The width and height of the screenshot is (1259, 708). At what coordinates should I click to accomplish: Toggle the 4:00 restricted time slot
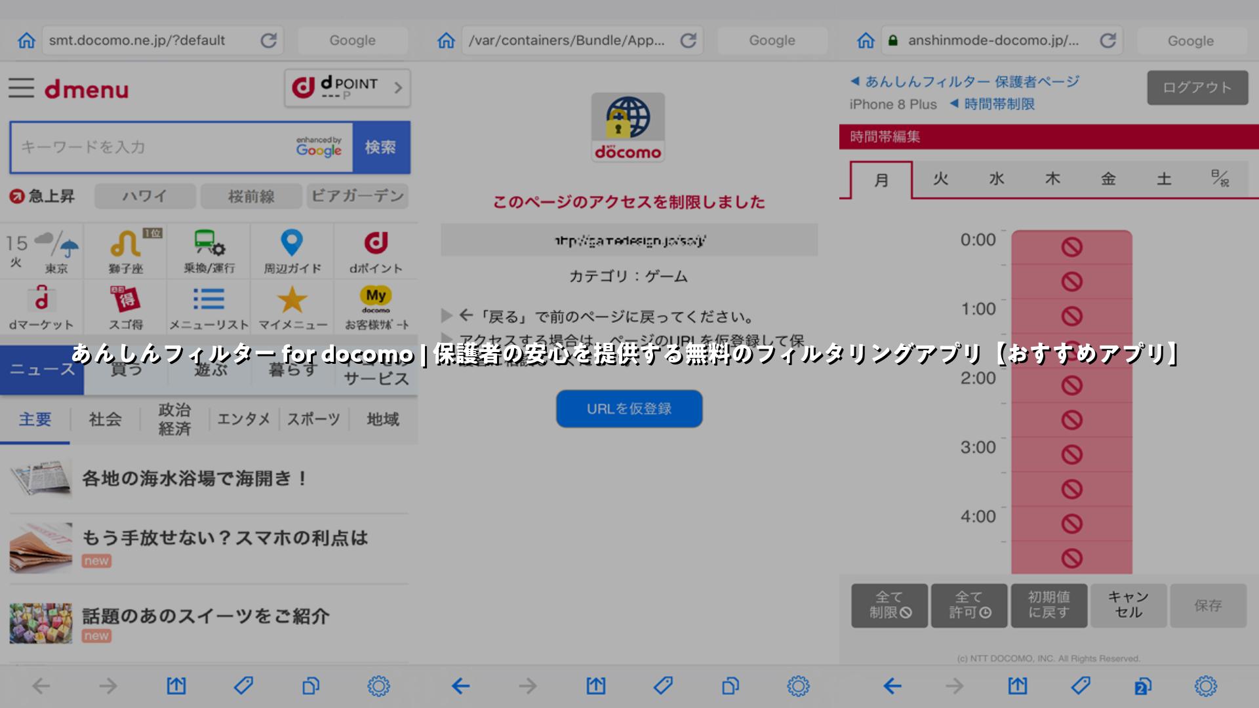pos(1071,524)
